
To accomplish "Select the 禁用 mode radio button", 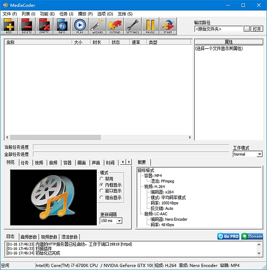I will point(102,179).
